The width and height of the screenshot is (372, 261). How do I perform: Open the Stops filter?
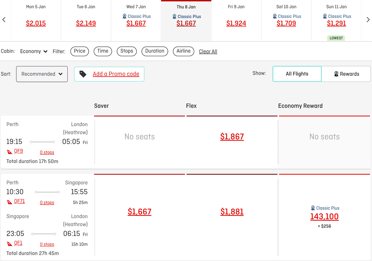tap(127, 51)
